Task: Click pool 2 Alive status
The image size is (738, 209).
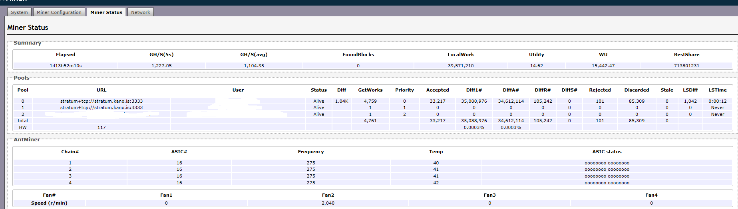Action: coord(319,114)
